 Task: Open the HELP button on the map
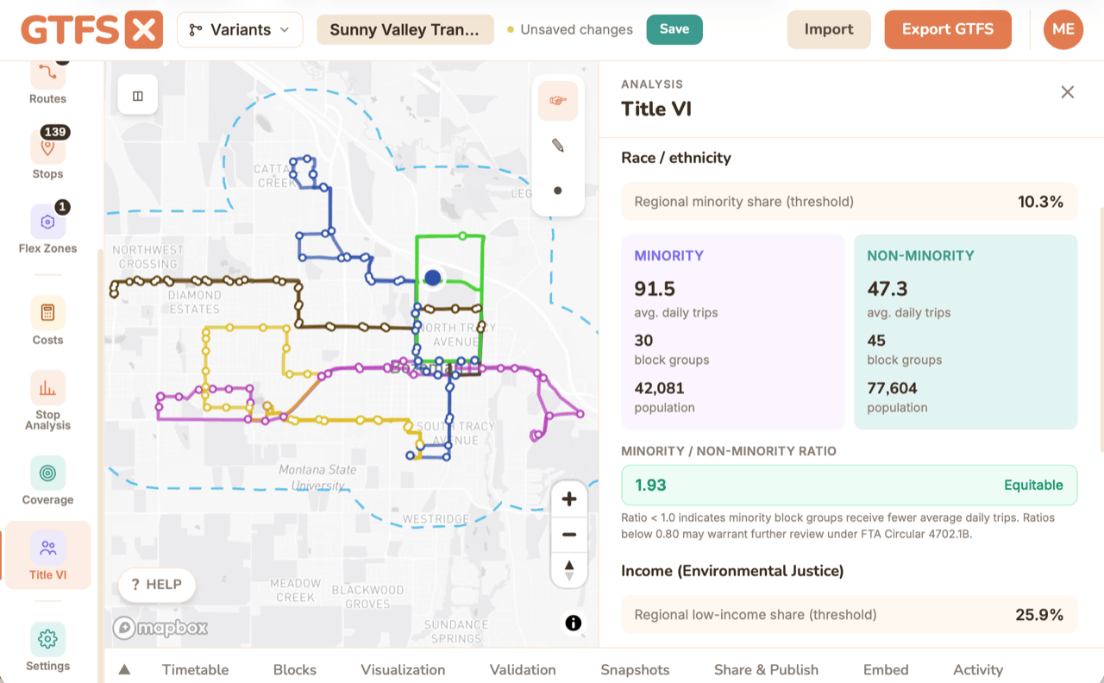coord(157,585)
